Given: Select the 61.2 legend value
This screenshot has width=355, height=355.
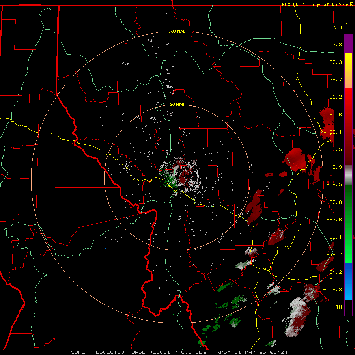Looking at the screenshot, I should [336, 97].
